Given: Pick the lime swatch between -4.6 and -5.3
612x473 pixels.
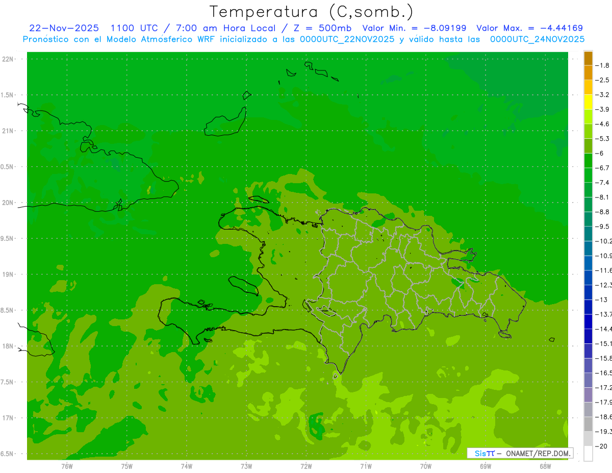Looking at the screenshot, I should click(x=588, y=132).
